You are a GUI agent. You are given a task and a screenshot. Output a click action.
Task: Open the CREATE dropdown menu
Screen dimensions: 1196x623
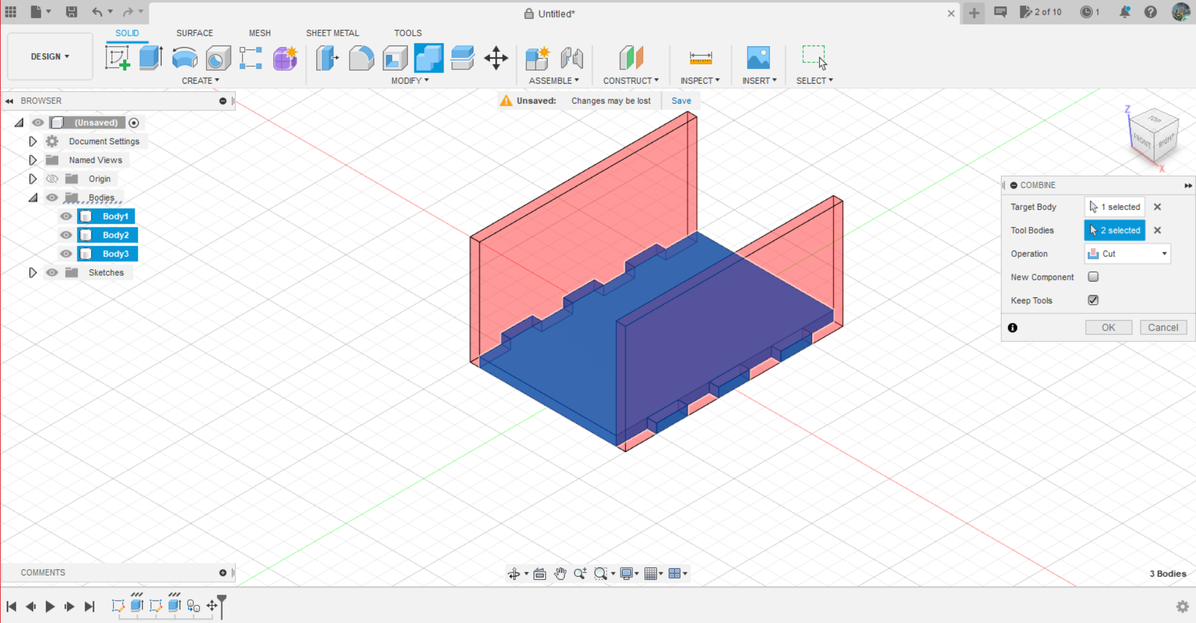point(200,81)
